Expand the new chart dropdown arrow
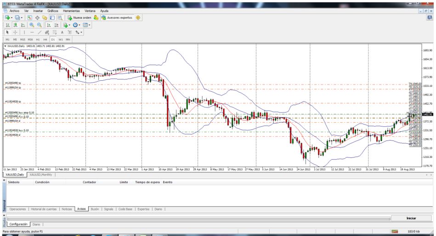Screen dimensions: 436x236 [11, 18]
